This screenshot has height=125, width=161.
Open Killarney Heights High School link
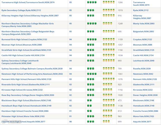coord(30,16)
